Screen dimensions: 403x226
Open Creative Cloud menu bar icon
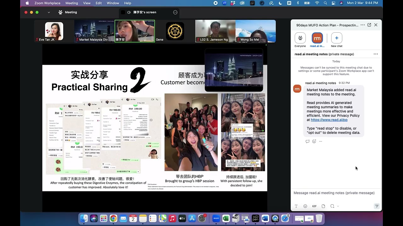pos(242,3)
